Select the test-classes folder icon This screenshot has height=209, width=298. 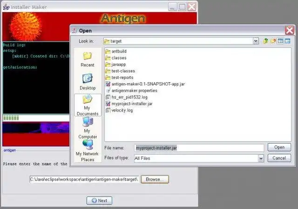point(108,71)
